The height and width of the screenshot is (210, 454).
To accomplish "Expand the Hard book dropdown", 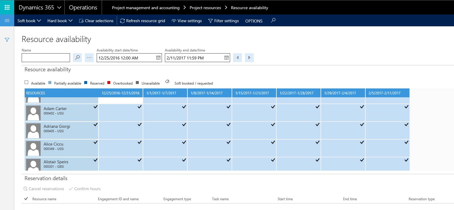I will pos(60,21).
